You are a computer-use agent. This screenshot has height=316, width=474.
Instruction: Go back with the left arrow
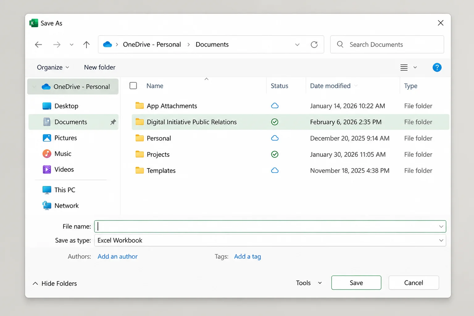click(38, 45)
